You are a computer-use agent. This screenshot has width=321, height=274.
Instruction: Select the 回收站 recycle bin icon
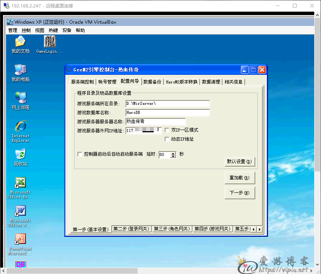[x=20, y=158]
